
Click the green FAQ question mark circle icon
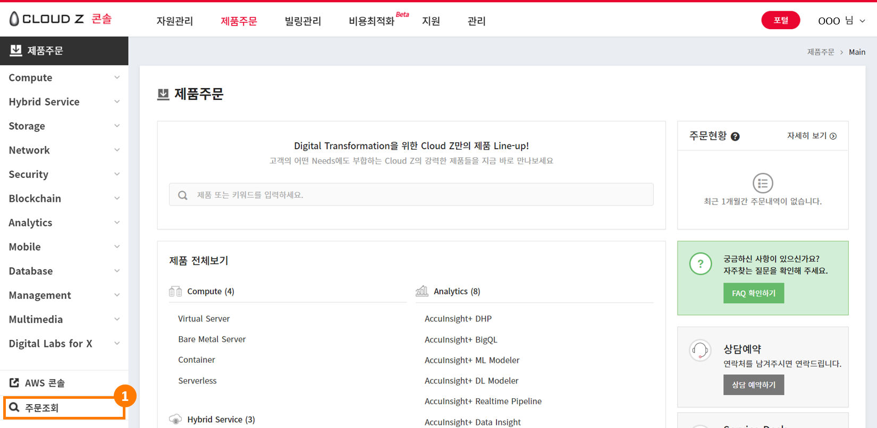pos(701,263)
